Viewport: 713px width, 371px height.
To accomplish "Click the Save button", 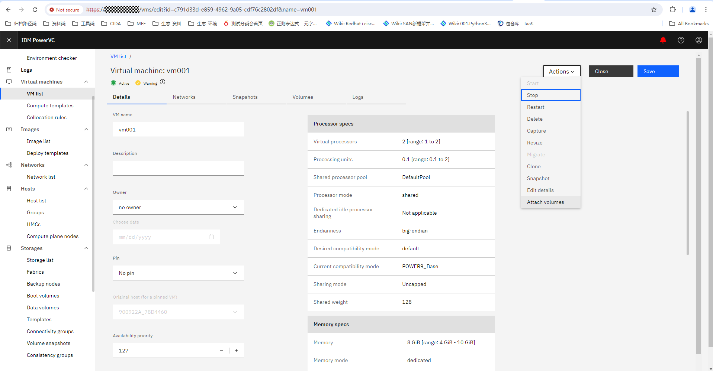I will (x=658, y=71).
